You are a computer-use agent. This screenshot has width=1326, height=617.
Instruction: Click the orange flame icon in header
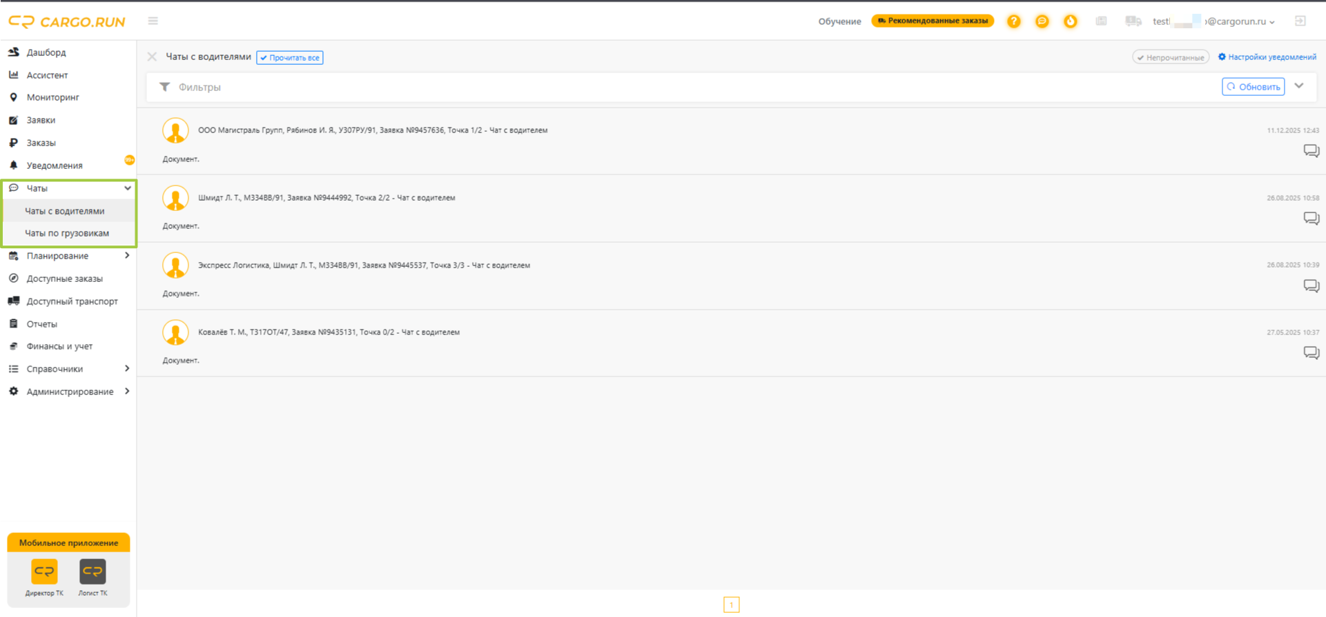point(1071,21)
